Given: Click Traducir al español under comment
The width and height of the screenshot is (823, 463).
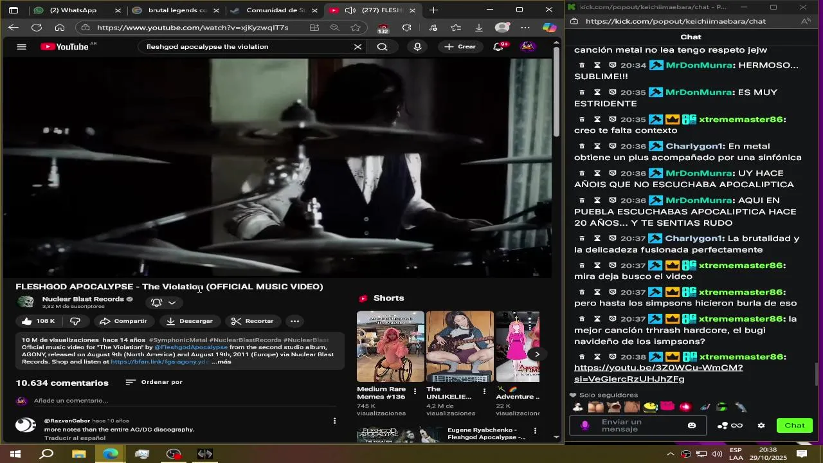Looking at the screenshot, I should [x=75, y=438].
